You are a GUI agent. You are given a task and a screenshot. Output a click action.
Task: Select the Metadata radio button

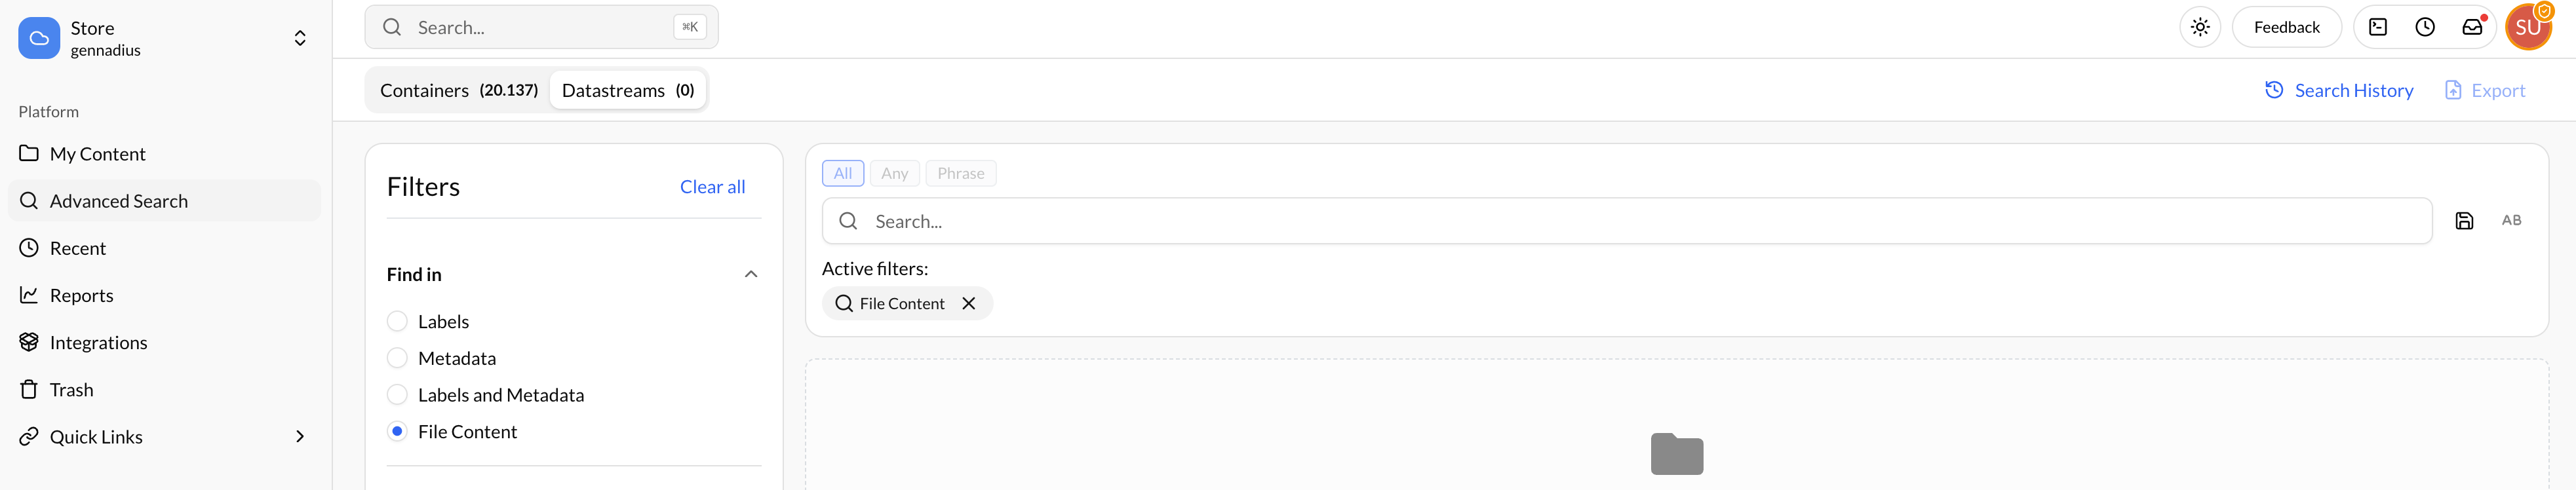[x=397, y=357]
